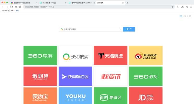Viewport: 194px width, 104px height.
Task: Open the hamburger main menu
Action: (191, 7)
